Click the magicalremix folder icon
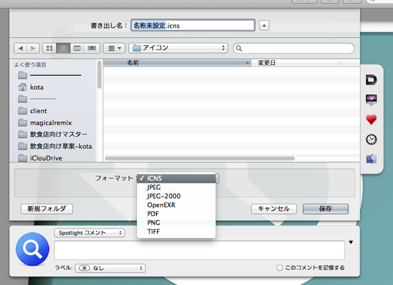This screenshot has width=393, height=285. [x=22, y=123]
